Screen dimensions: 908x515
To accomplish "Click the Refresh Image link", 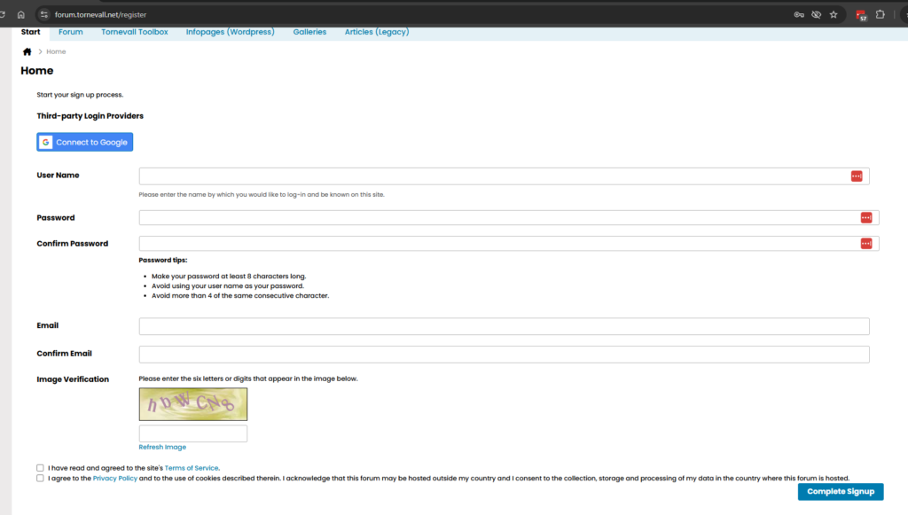I will pyautogui.click(x=162, y=447).
